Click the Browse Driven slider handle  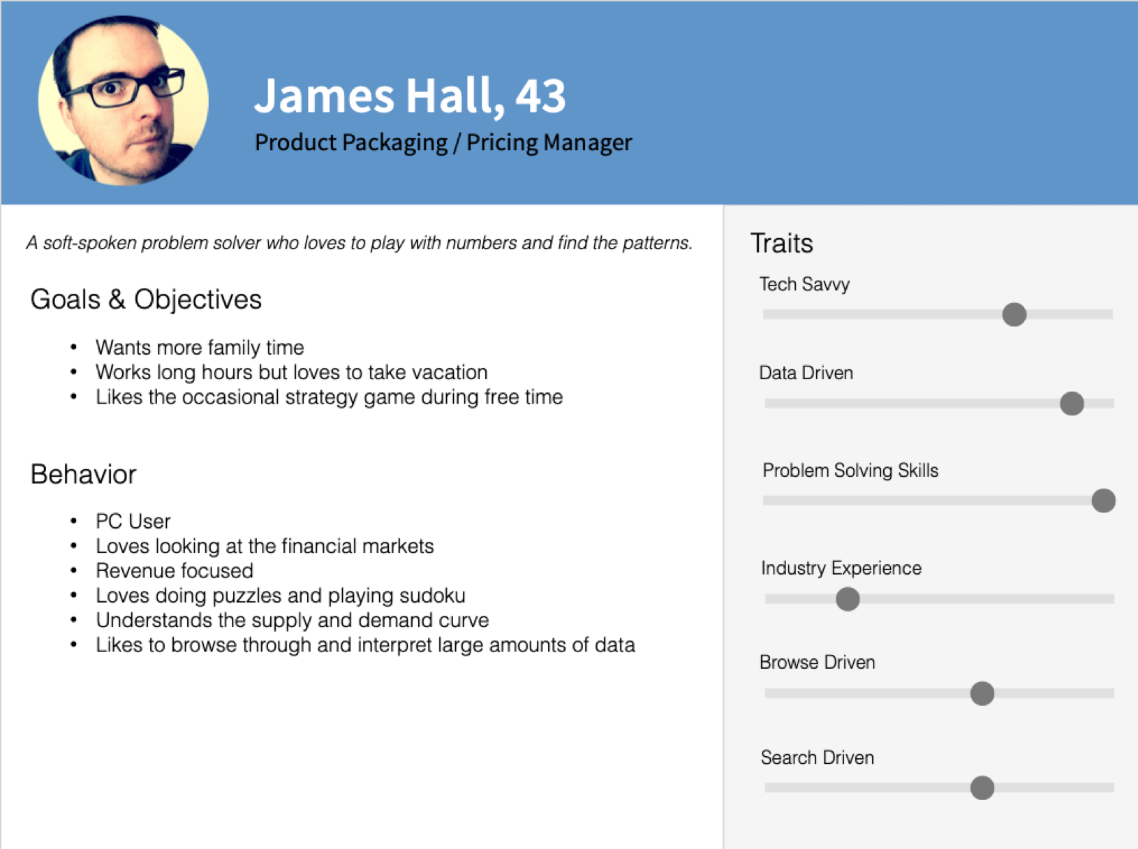982,693
